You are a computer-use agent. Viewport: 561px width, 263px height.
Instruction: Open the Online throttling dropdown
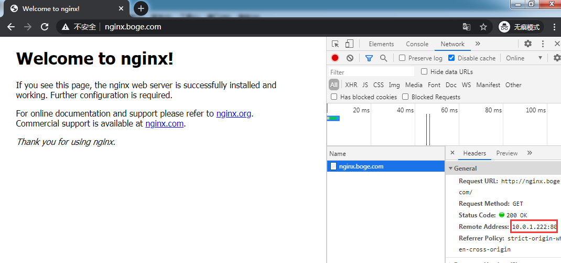click(x=524, y=58)
